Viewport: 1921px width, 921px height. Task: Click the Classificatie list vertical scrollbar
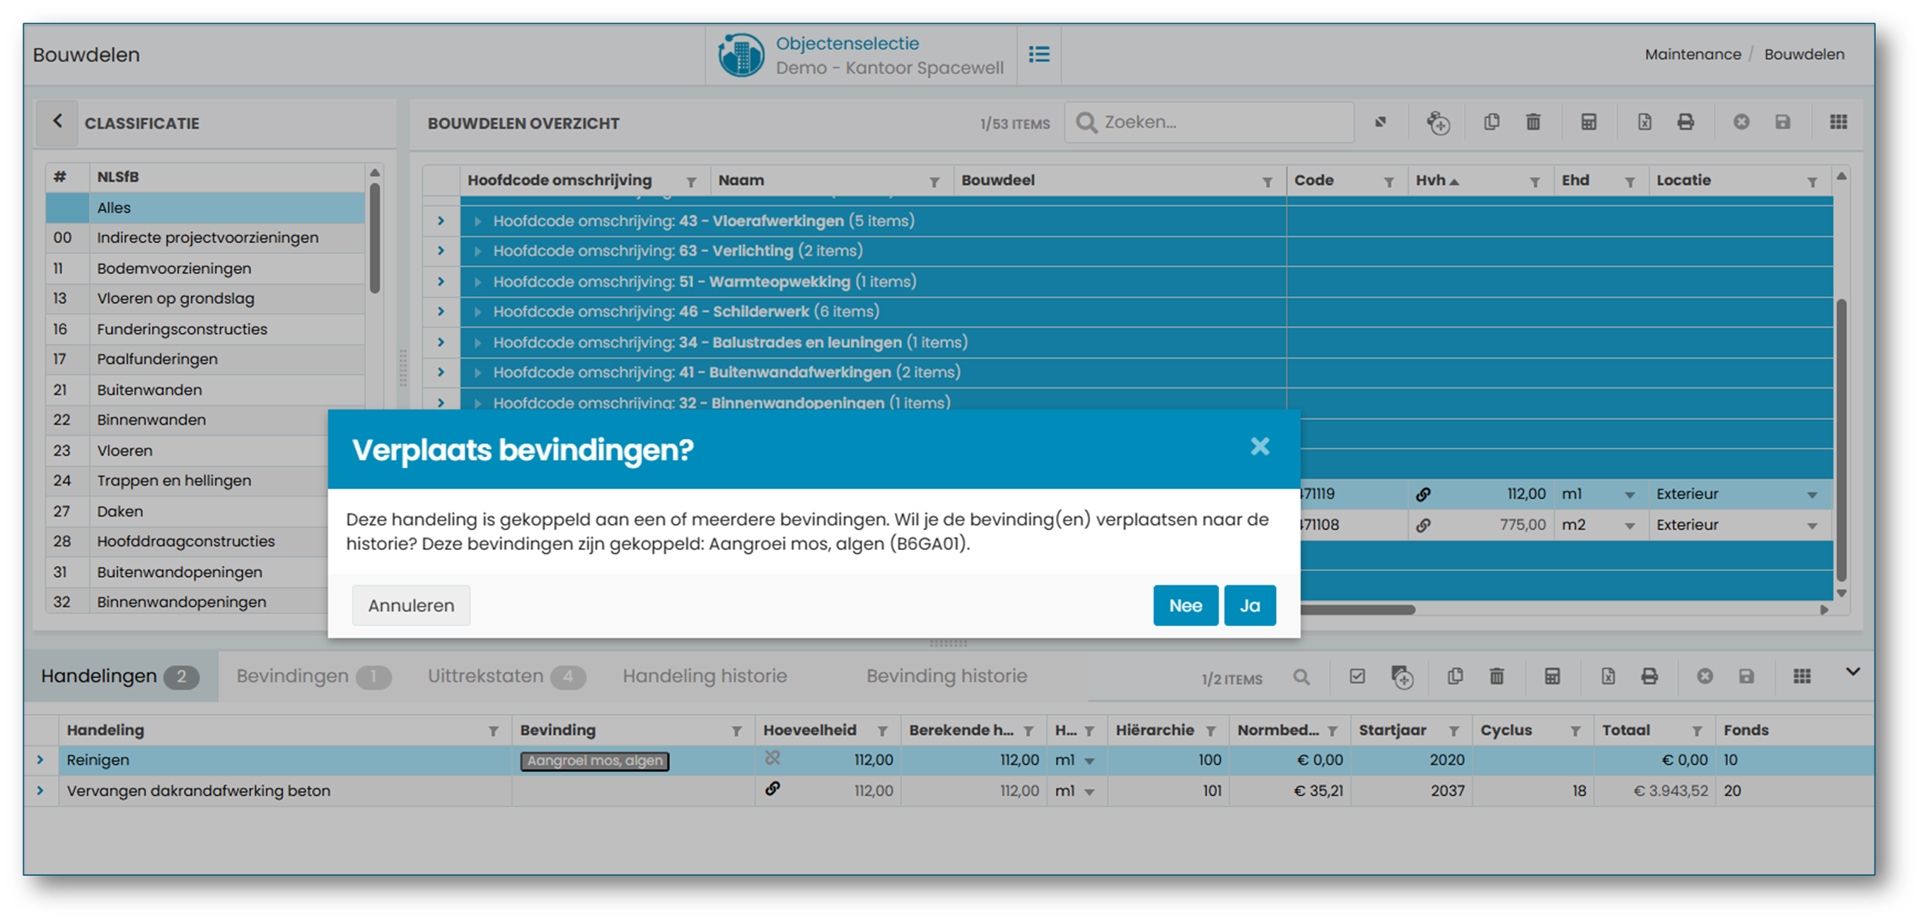[375, 238]
